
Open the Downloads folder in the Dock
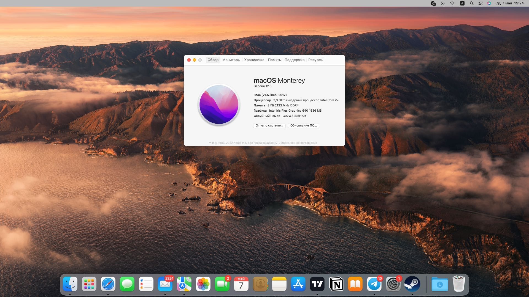(440, 284)
